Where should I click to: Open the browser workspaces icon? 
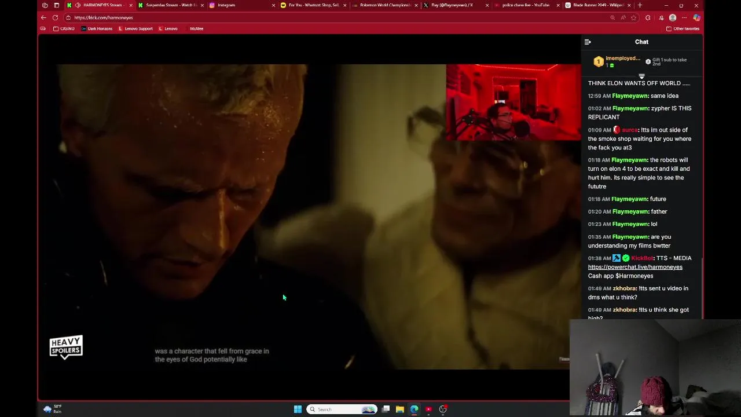coord(45,5)
